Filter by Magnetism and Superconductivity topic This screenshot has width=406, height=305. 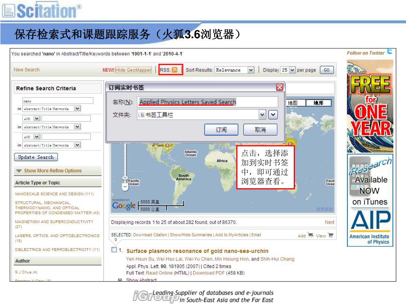[x=54, y=224]
